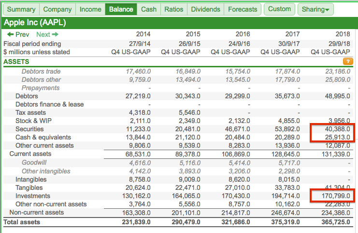Click the Non-current assets row label

coord(37,212)
